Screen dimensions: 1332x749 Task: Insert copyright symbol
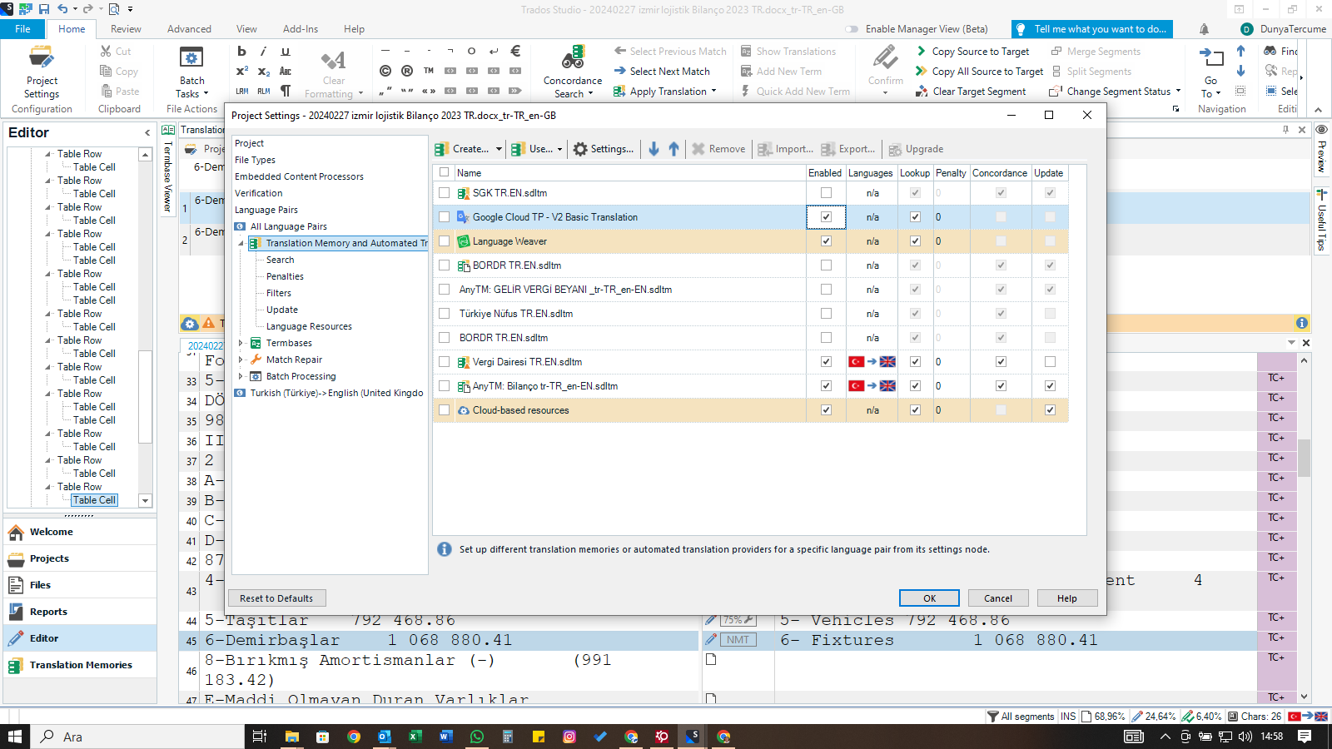pos(385,71)
